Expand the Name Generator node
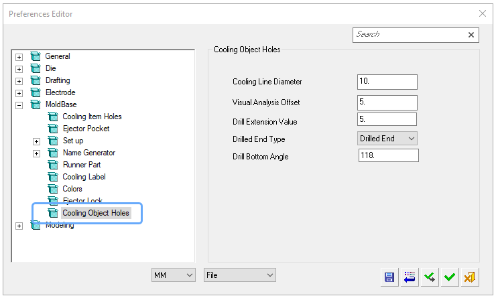The height and width of the screenshot is (298, 496). click(x=36, y=153)
